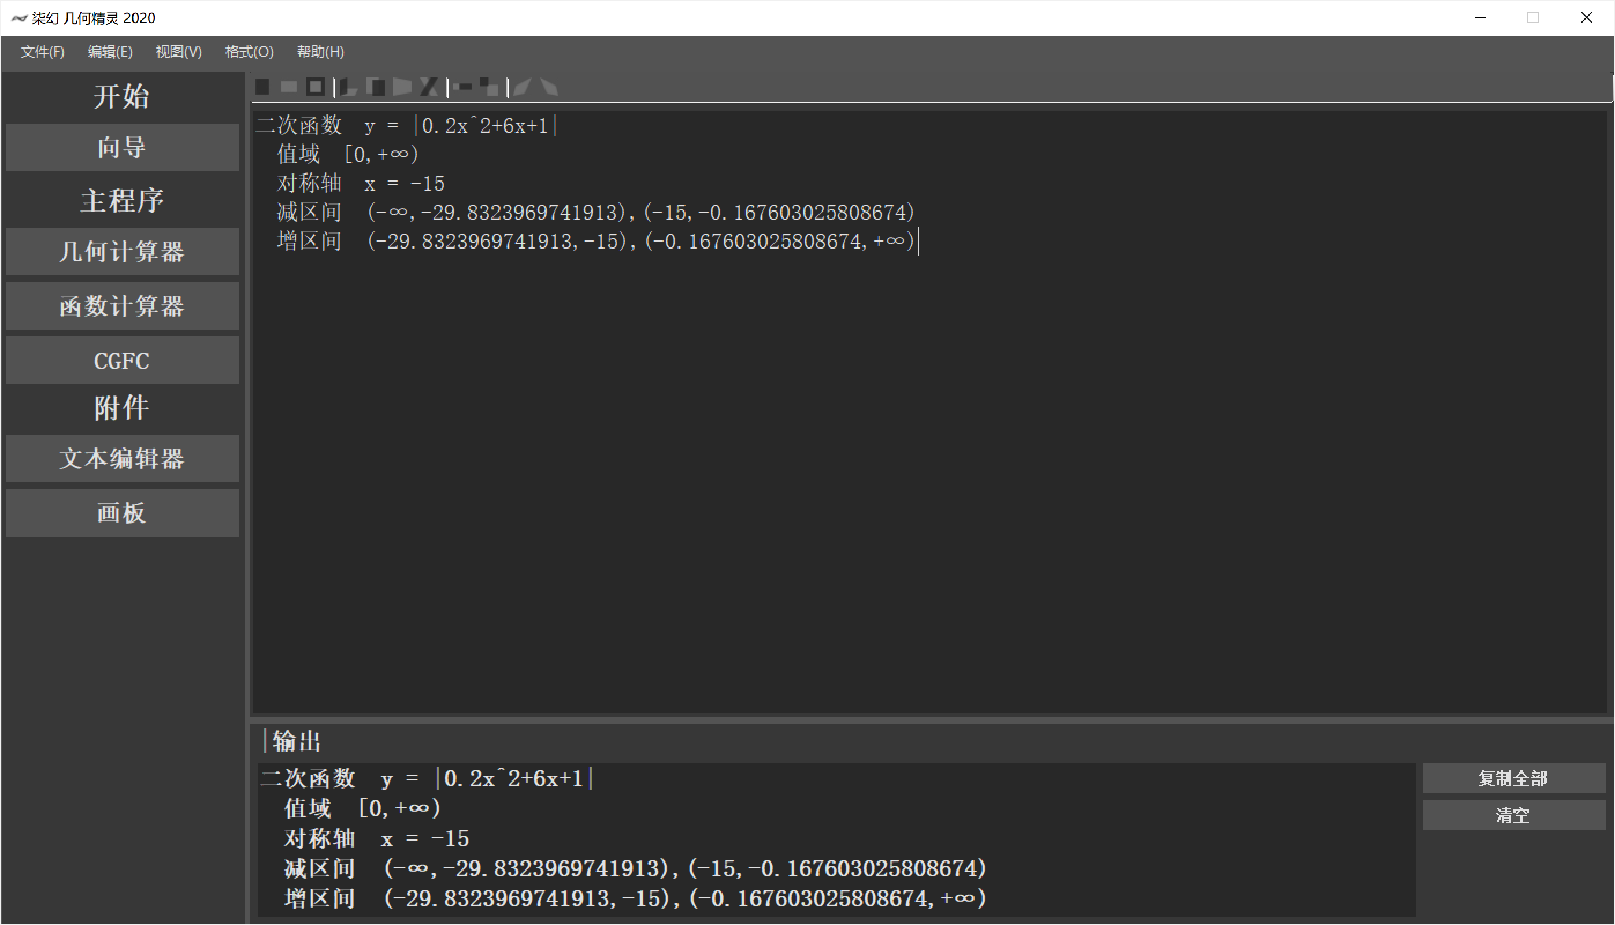Click the editor line starting with 增区间
This screenshot has width=1615, height=925.
click(596, 242)
